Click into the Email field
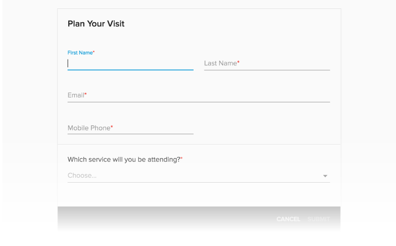This screenshot has height=246, width=396. (x=198, y=95)
